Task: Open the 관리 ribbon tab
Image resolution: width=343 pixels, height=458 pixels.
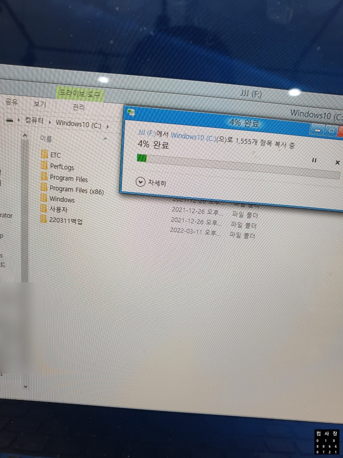Action: point(79,107)
